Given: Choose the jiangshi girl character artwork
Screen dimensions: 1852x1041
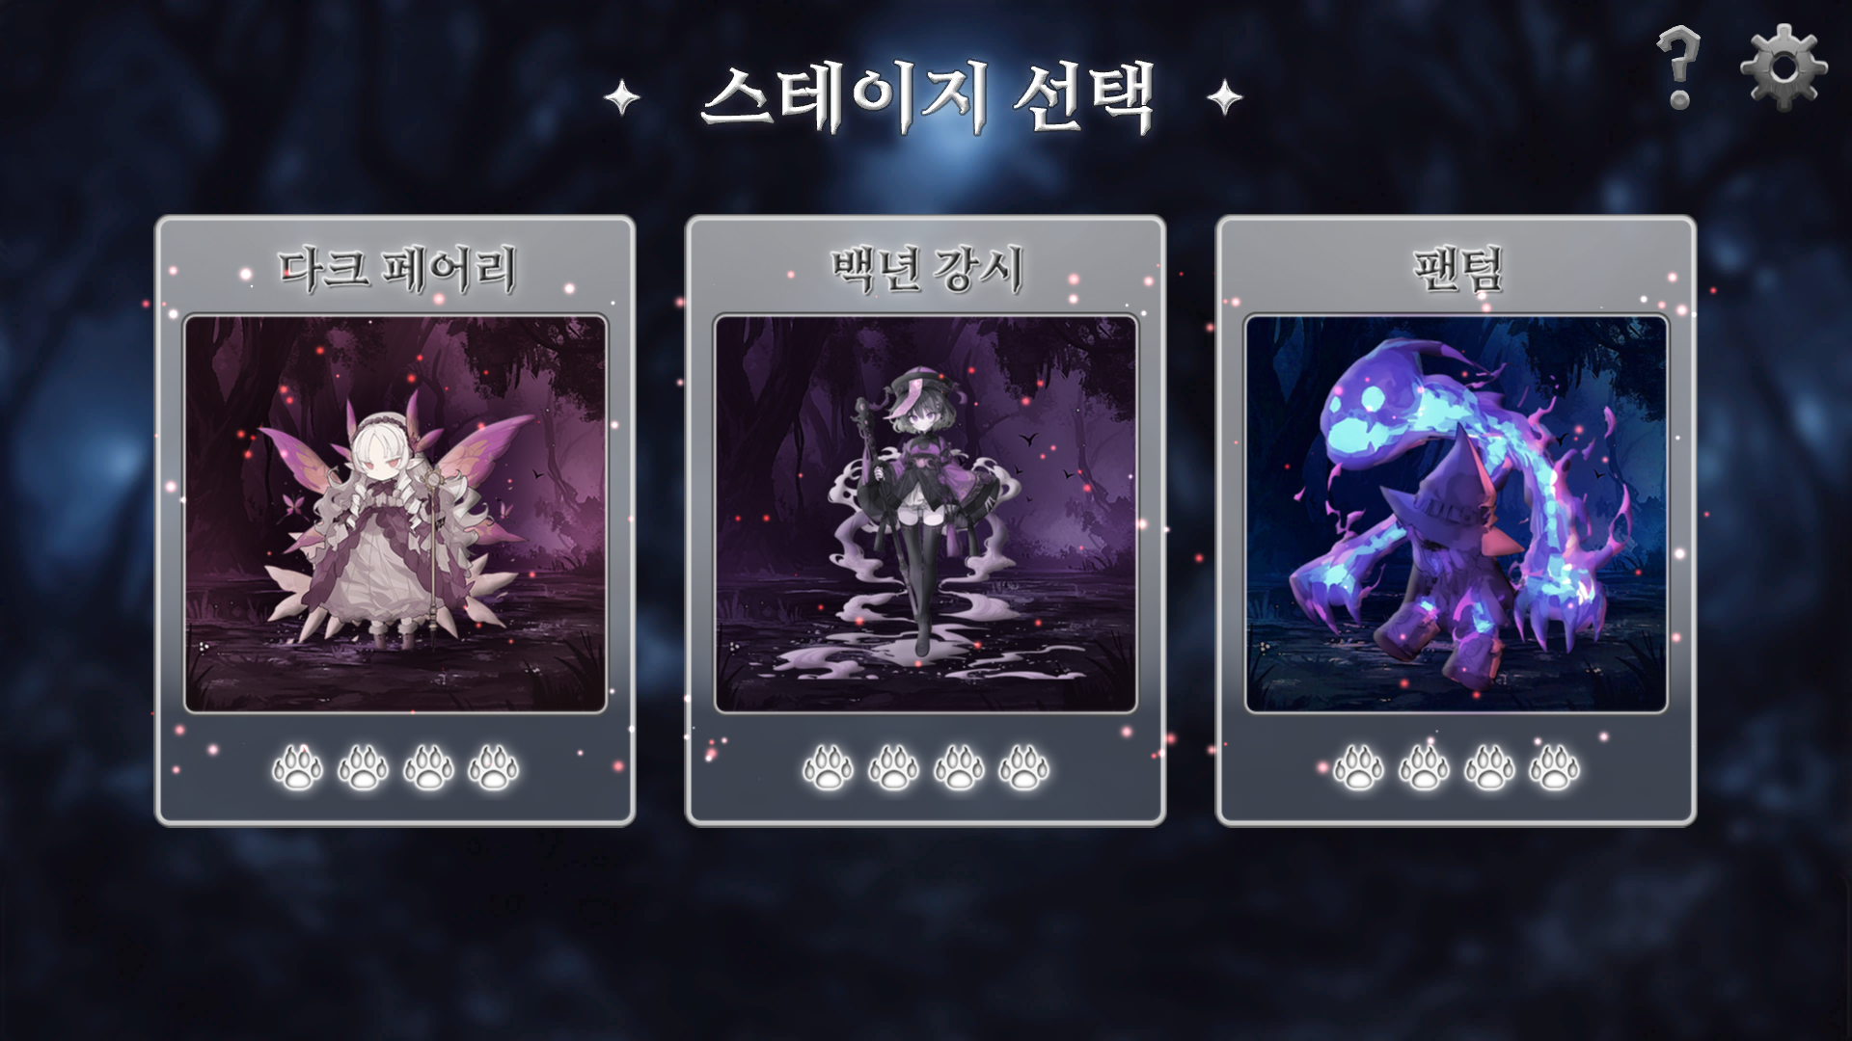Looking at the screenshot, I should [926, 514].
